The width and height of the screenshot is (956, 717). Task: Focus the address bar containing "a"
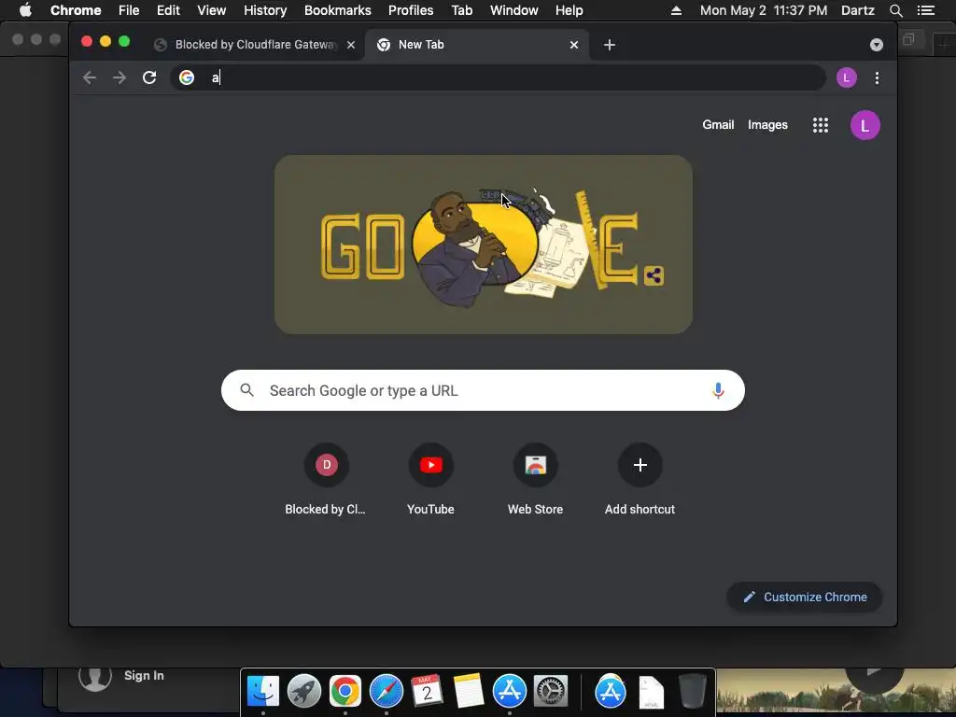click(498, 77)
